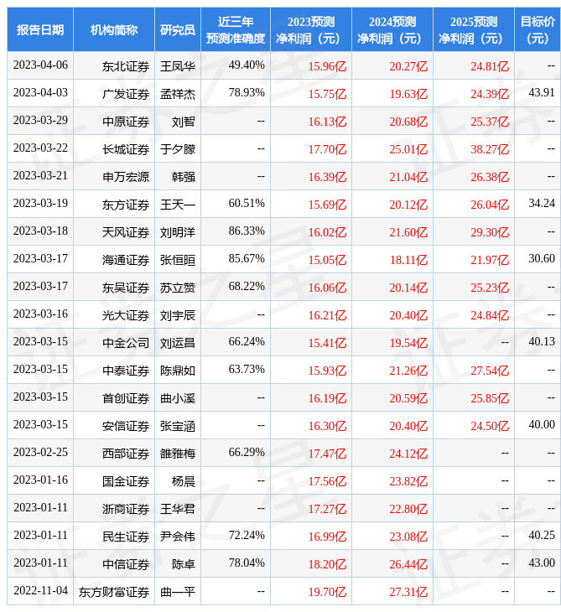The height and width of the screenshot is (612, 561).
Task: Click researcher name 雒雅梅
Action: 178,454
